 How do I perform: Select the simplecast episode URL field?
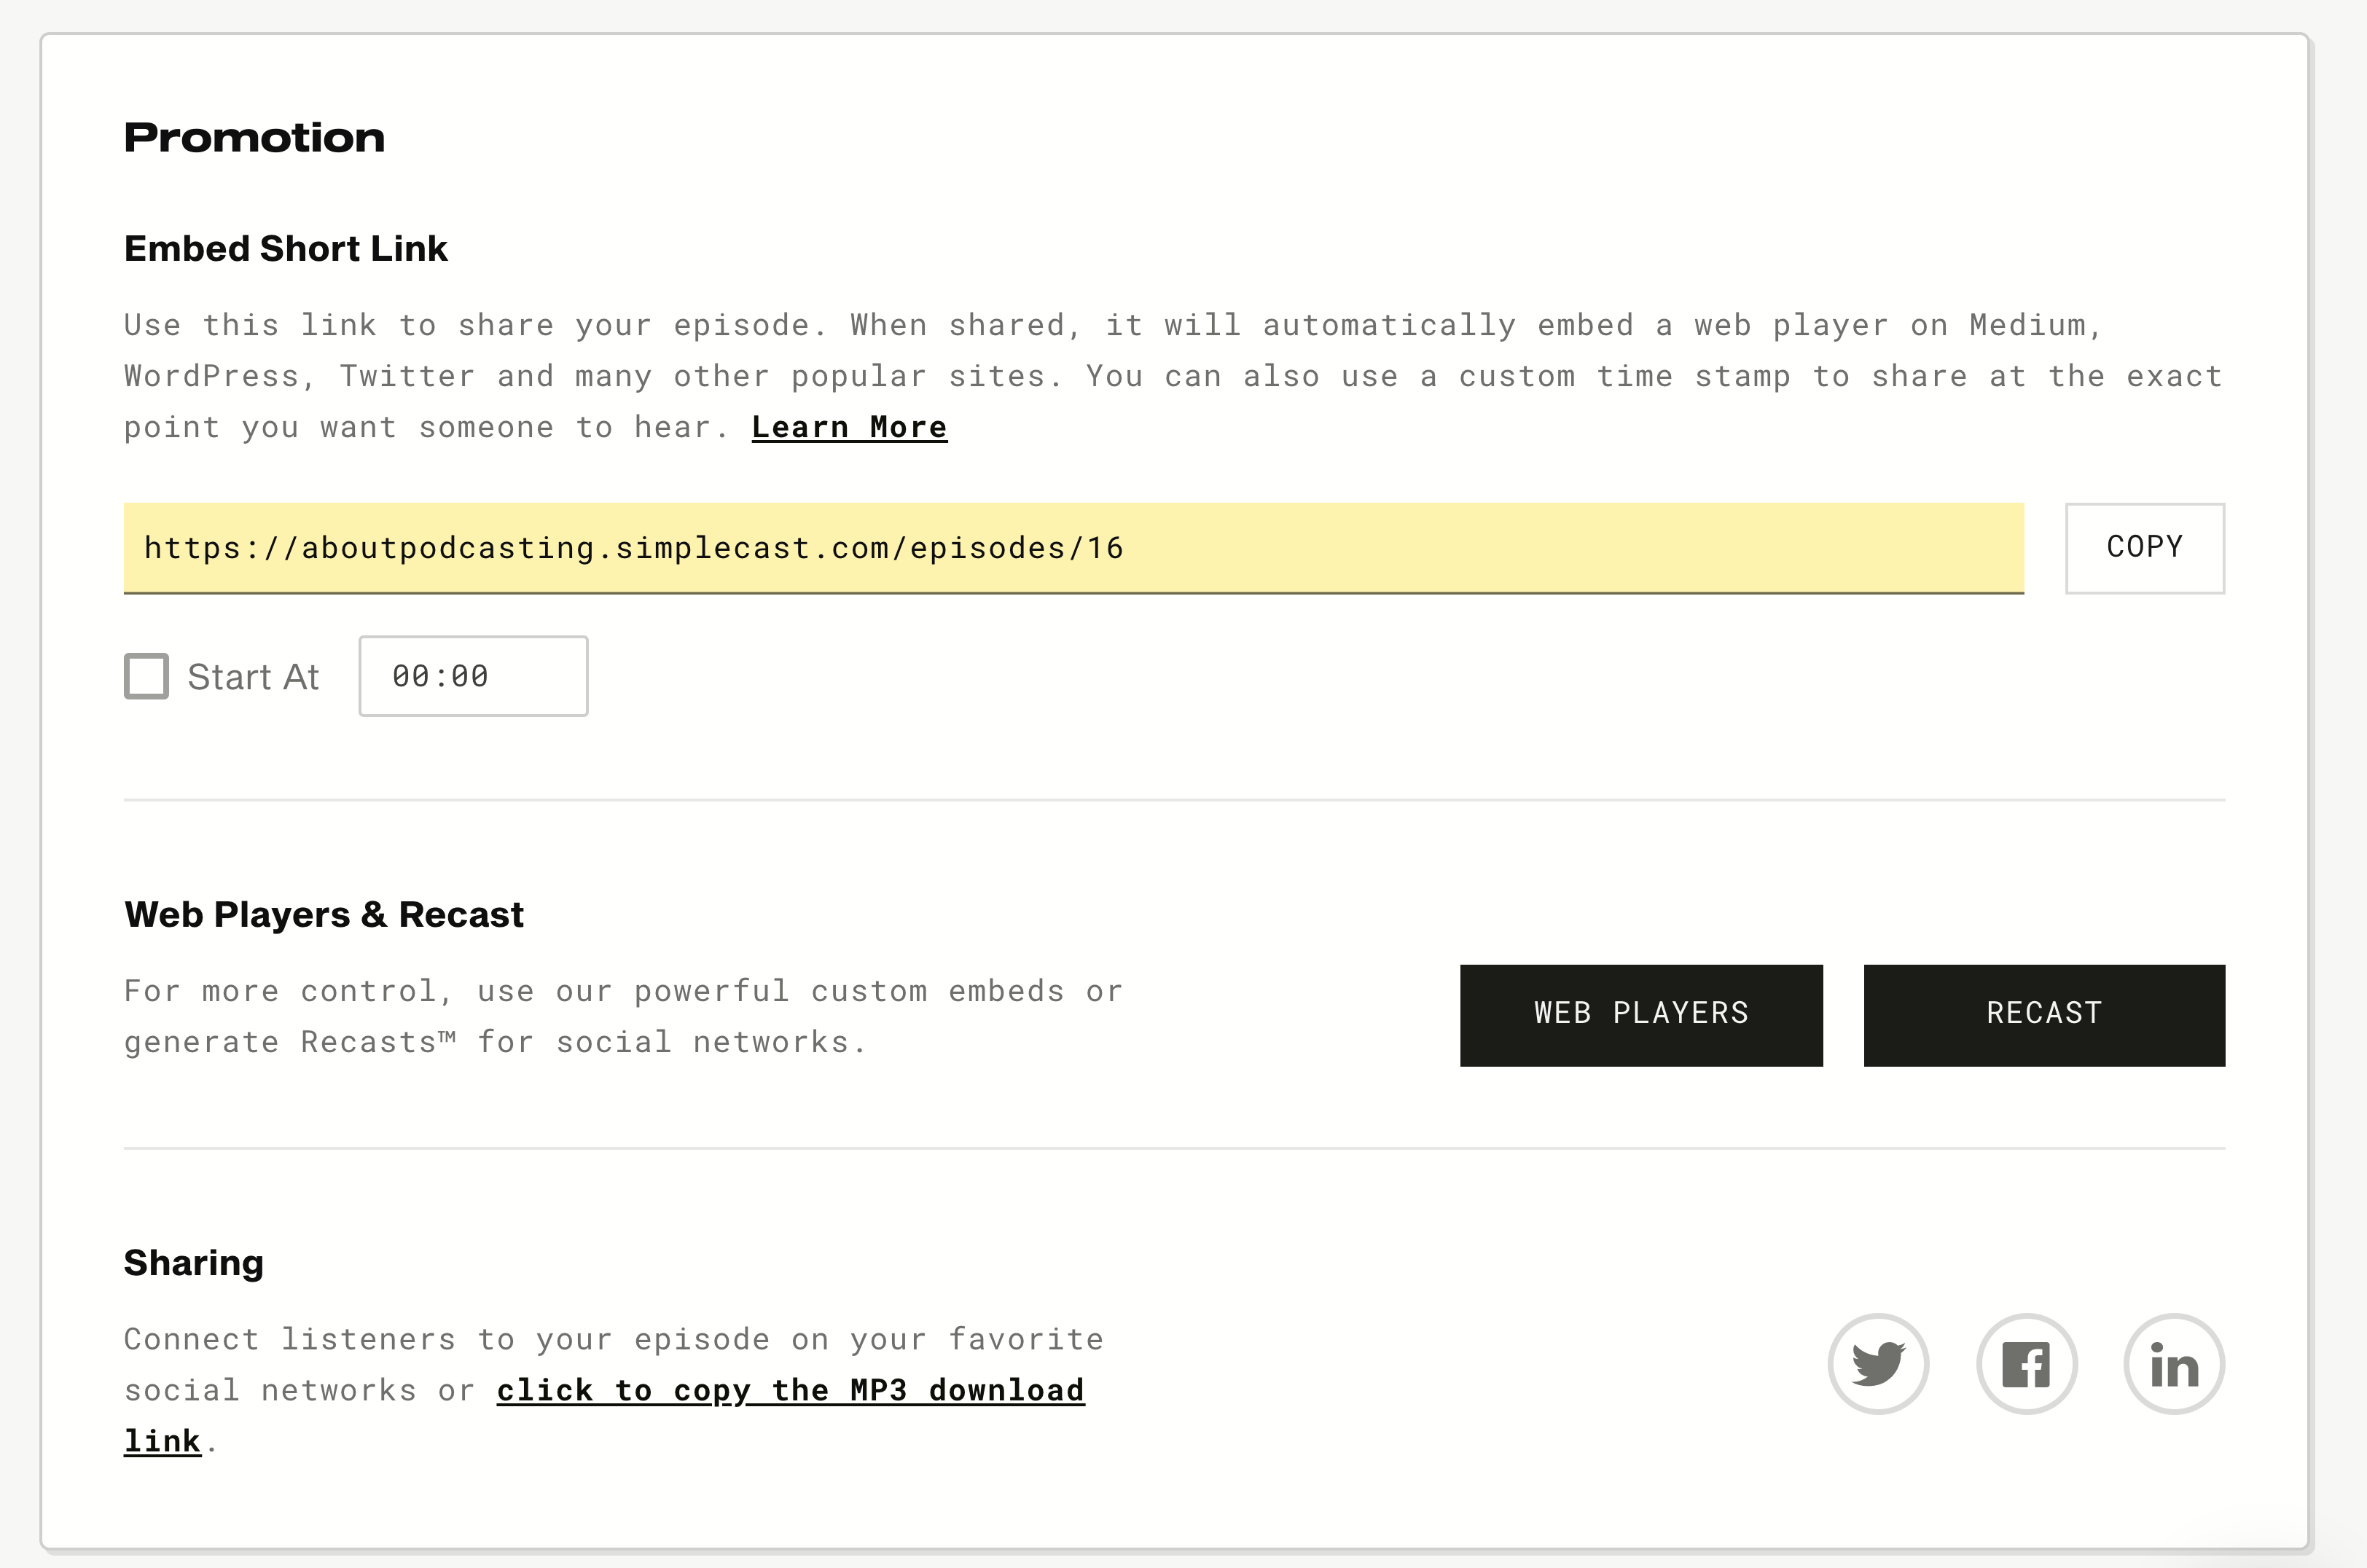tap(1073, 548)
